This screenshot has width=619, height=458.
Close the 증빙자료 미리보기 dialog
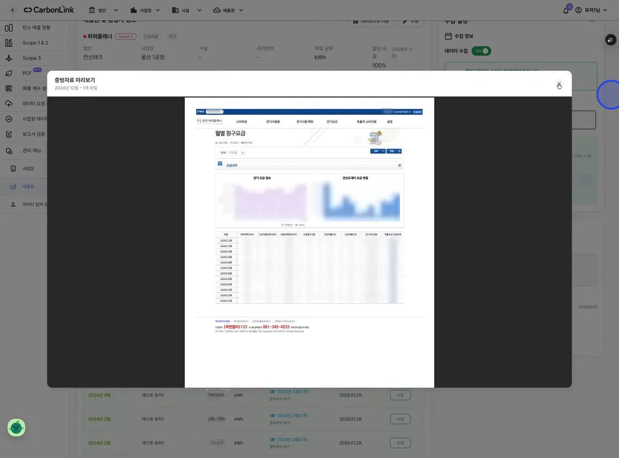tap(559, 84)
